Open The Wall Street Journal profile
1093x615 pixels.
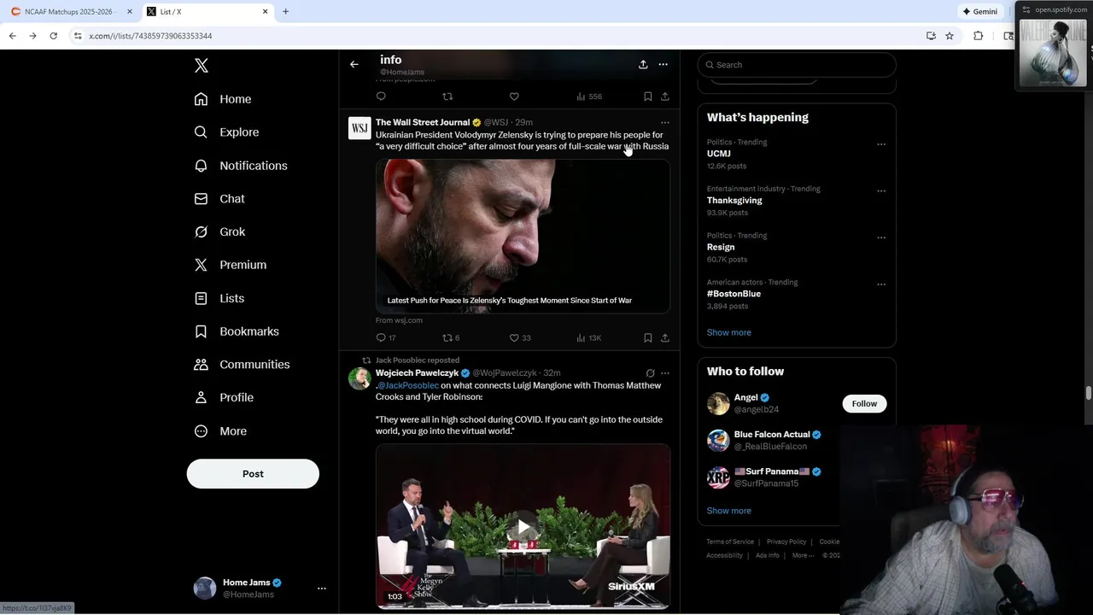click(423, 122)
